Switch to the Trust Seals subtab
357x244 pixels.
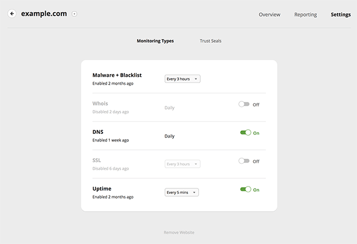210,41
